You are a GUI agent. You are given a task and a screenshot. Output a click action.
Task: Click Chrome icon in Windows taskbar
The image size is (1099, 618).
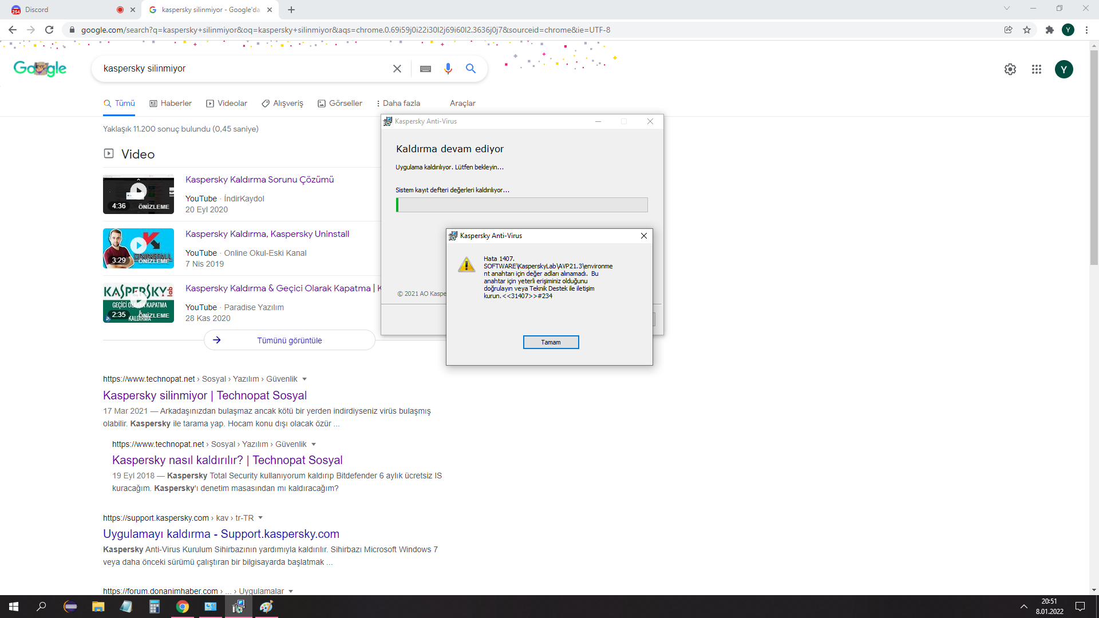182,607
